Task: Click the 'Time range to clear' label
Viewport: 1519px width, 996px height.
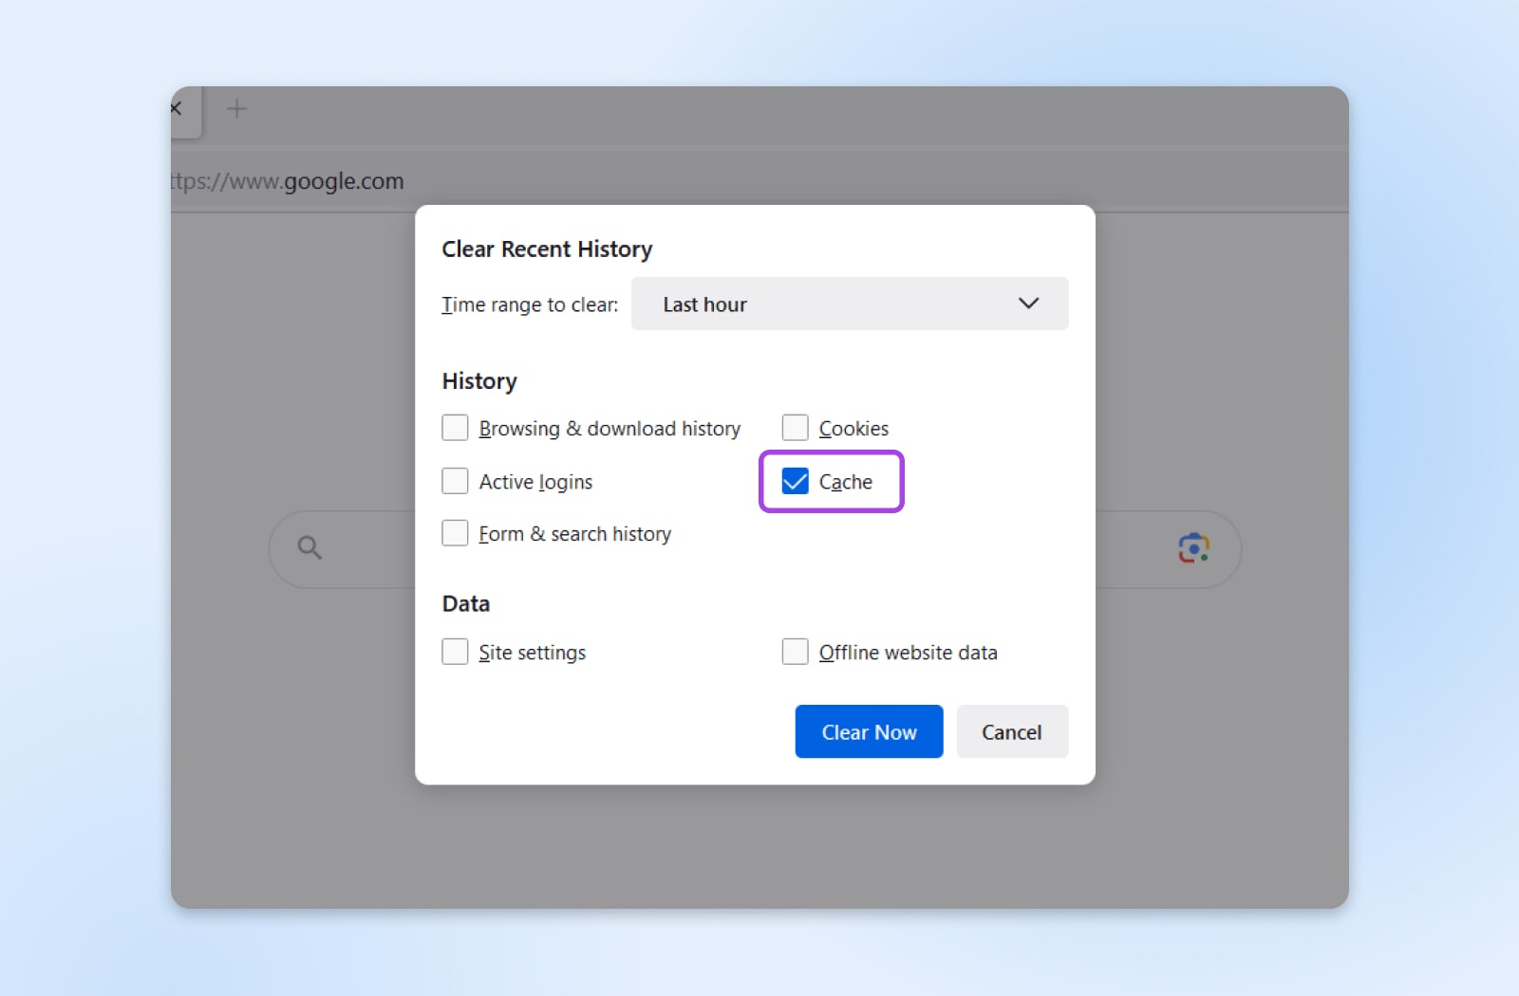Action: (x=529, y=304)
